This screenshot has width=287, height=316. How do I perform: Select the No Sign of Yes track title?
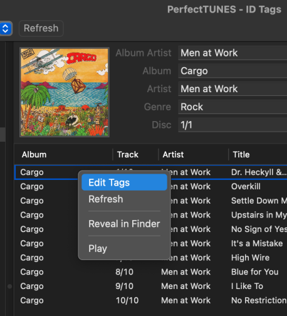pos(259,229)
